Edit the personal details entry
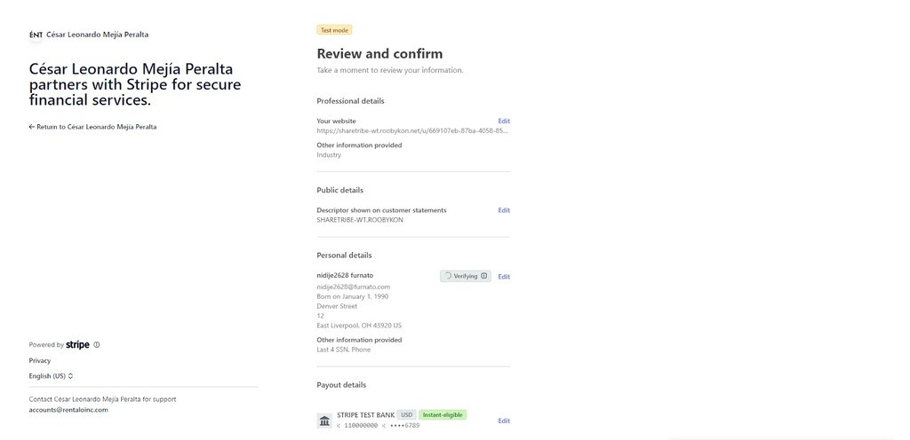The image size is (910, 440). pos(504,277)
